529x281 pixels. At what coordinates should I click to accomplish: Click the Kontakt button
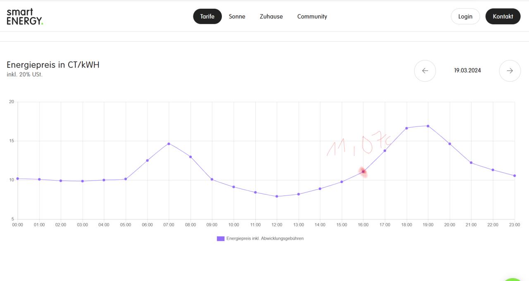(503, 17)
